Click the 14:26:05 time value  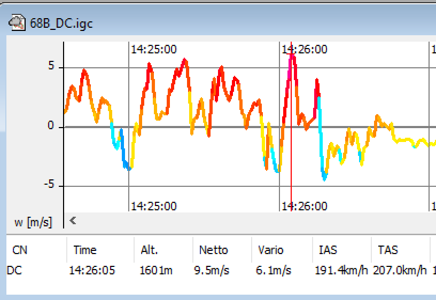click(x=92, y=270)
